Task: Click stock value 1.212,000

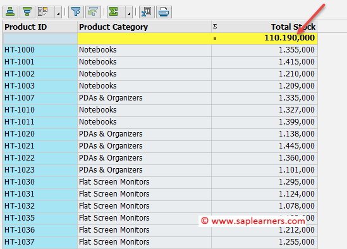Action: point(296,231)
